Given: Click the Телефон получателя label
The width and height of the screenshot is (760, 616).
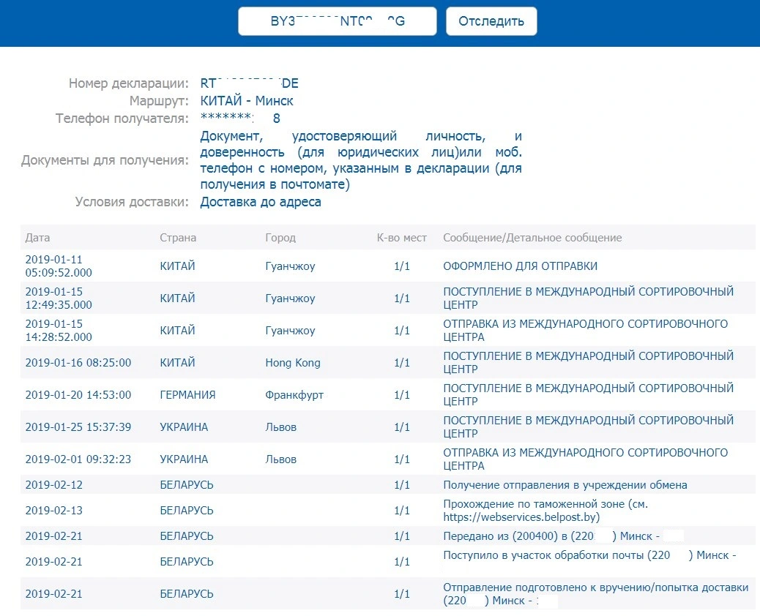Looking at the screenshot, I should [x=122, y=119].
